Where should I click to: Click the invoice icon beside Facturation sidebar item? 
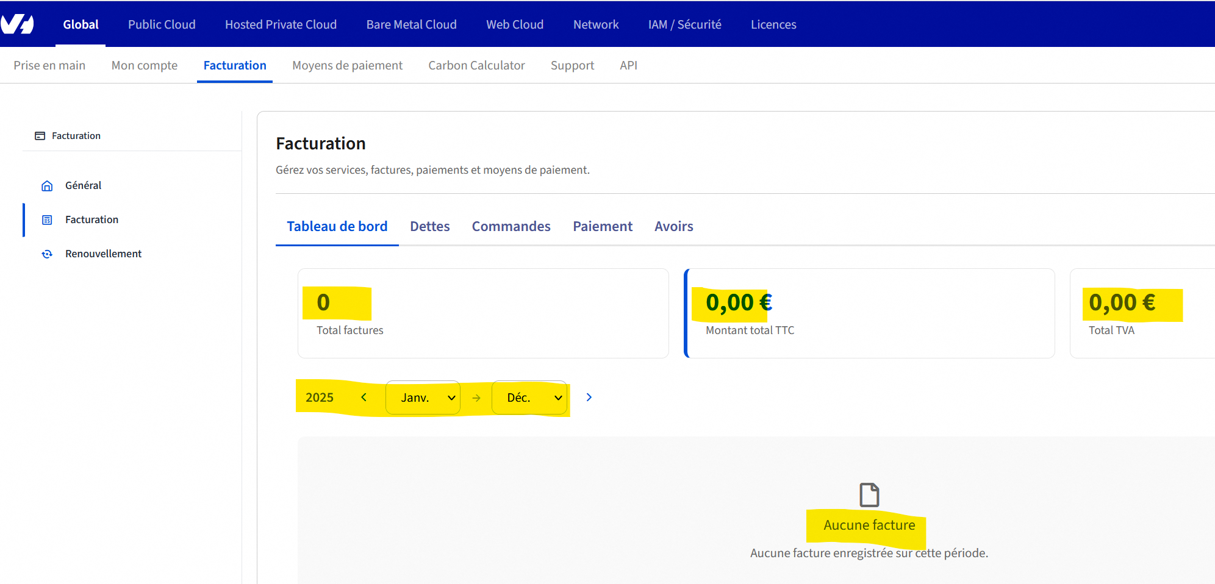(x=47, y=220)
